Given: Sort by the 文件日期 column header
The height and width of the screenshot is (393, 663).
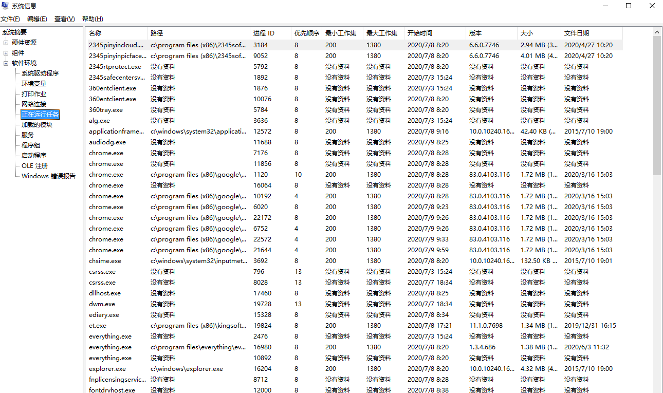Looking at the screenshot, I should coord(592,33).
